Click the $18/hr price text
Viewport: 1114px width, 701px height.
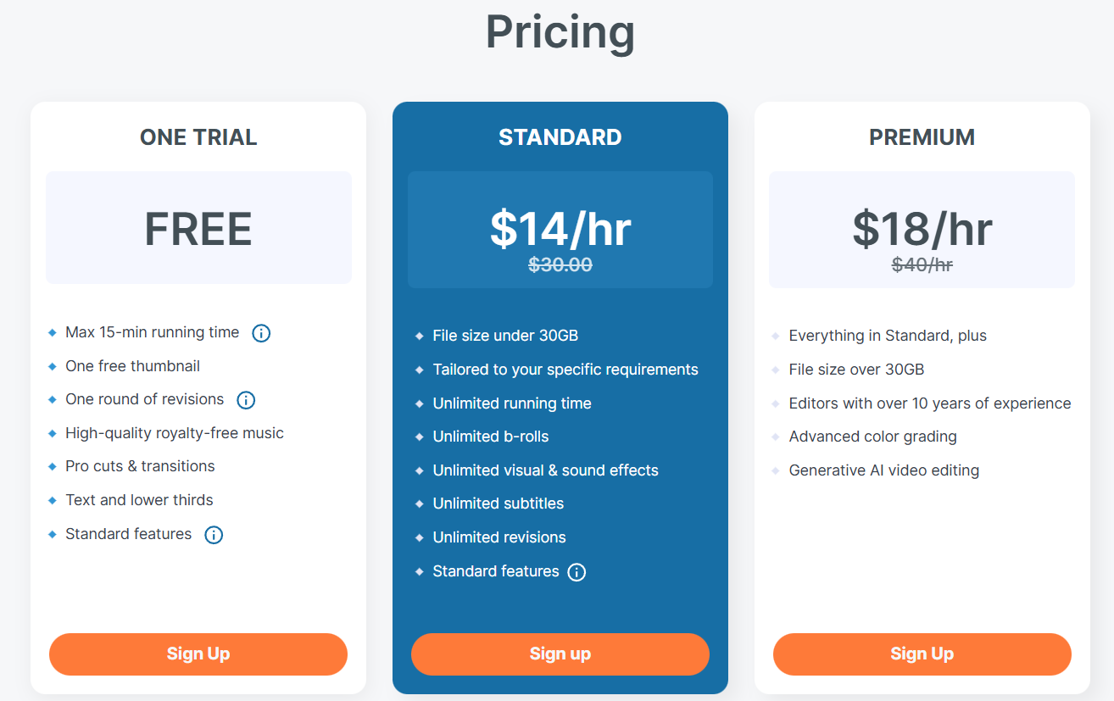point(922,228)
